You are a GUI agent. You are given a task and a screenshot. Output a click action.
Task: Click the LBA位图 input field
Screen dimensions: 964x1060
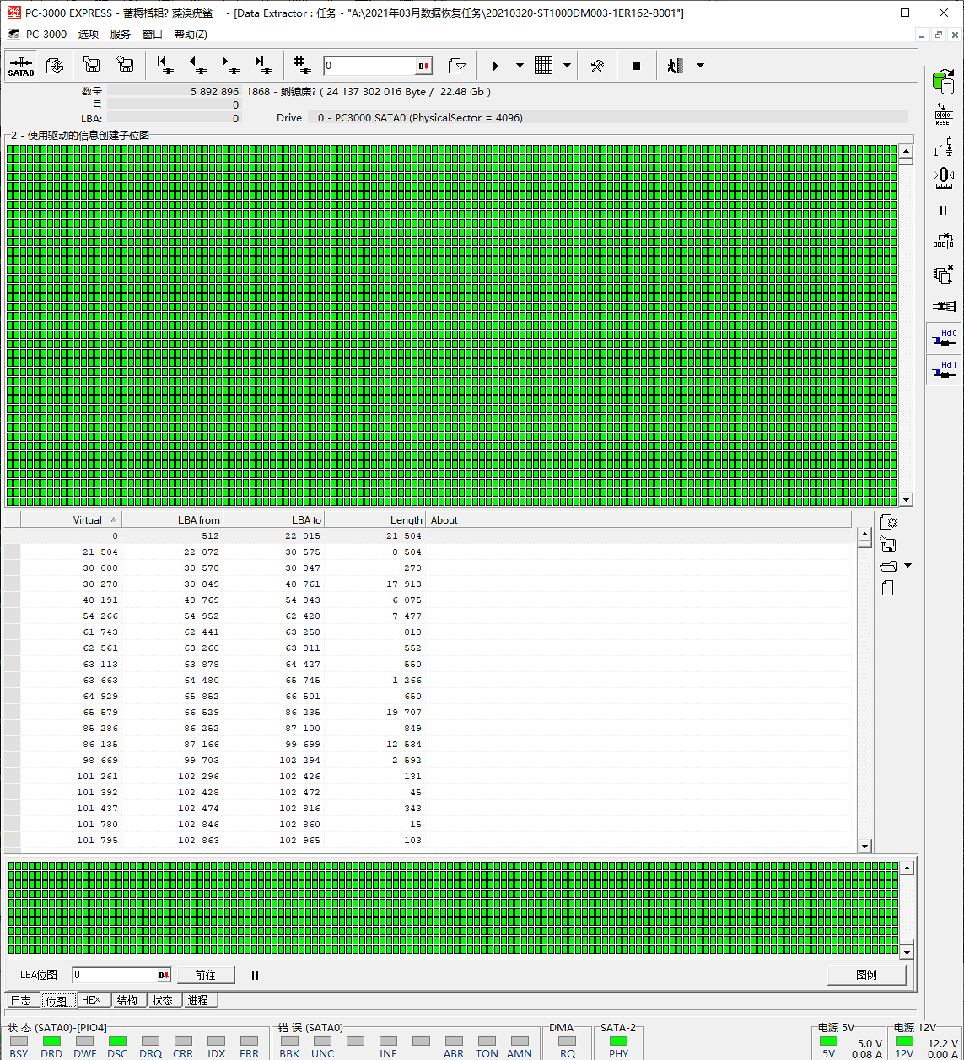click(x=115, y=975)
